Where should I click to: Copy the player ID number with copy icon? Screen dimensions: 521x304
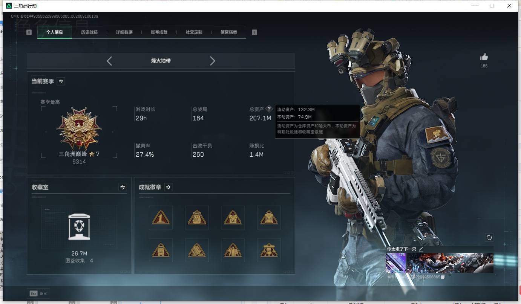[443, 277]
